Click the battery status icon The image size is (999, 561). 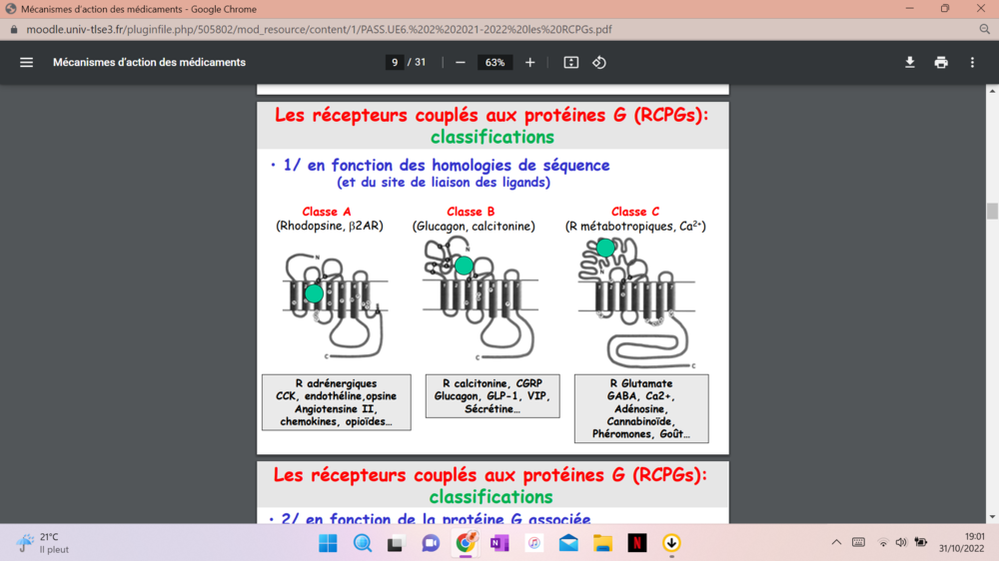921,543
